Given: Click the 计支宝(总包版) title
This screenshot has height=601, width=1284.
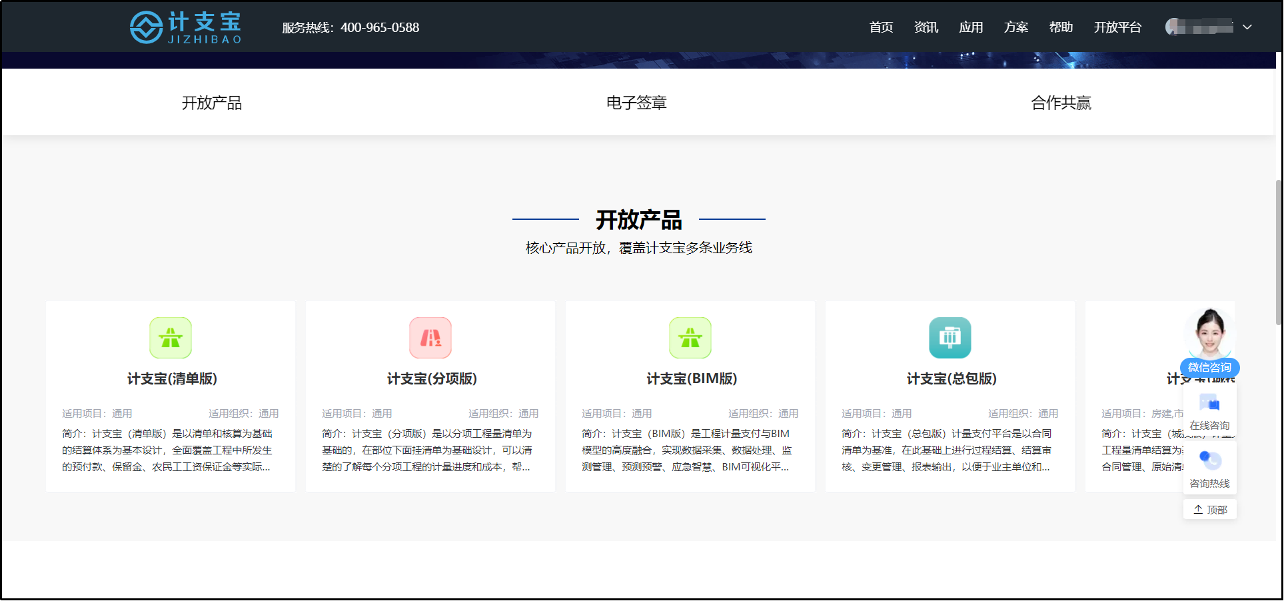Looking at the screenshot, I should pyautogui.click(x=952, y=378).
